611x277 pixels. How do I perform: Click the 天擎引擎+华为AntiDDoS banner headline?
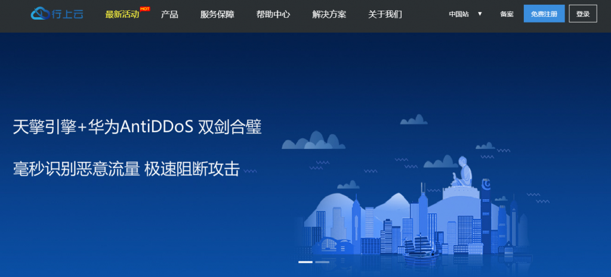click(137, 127)
